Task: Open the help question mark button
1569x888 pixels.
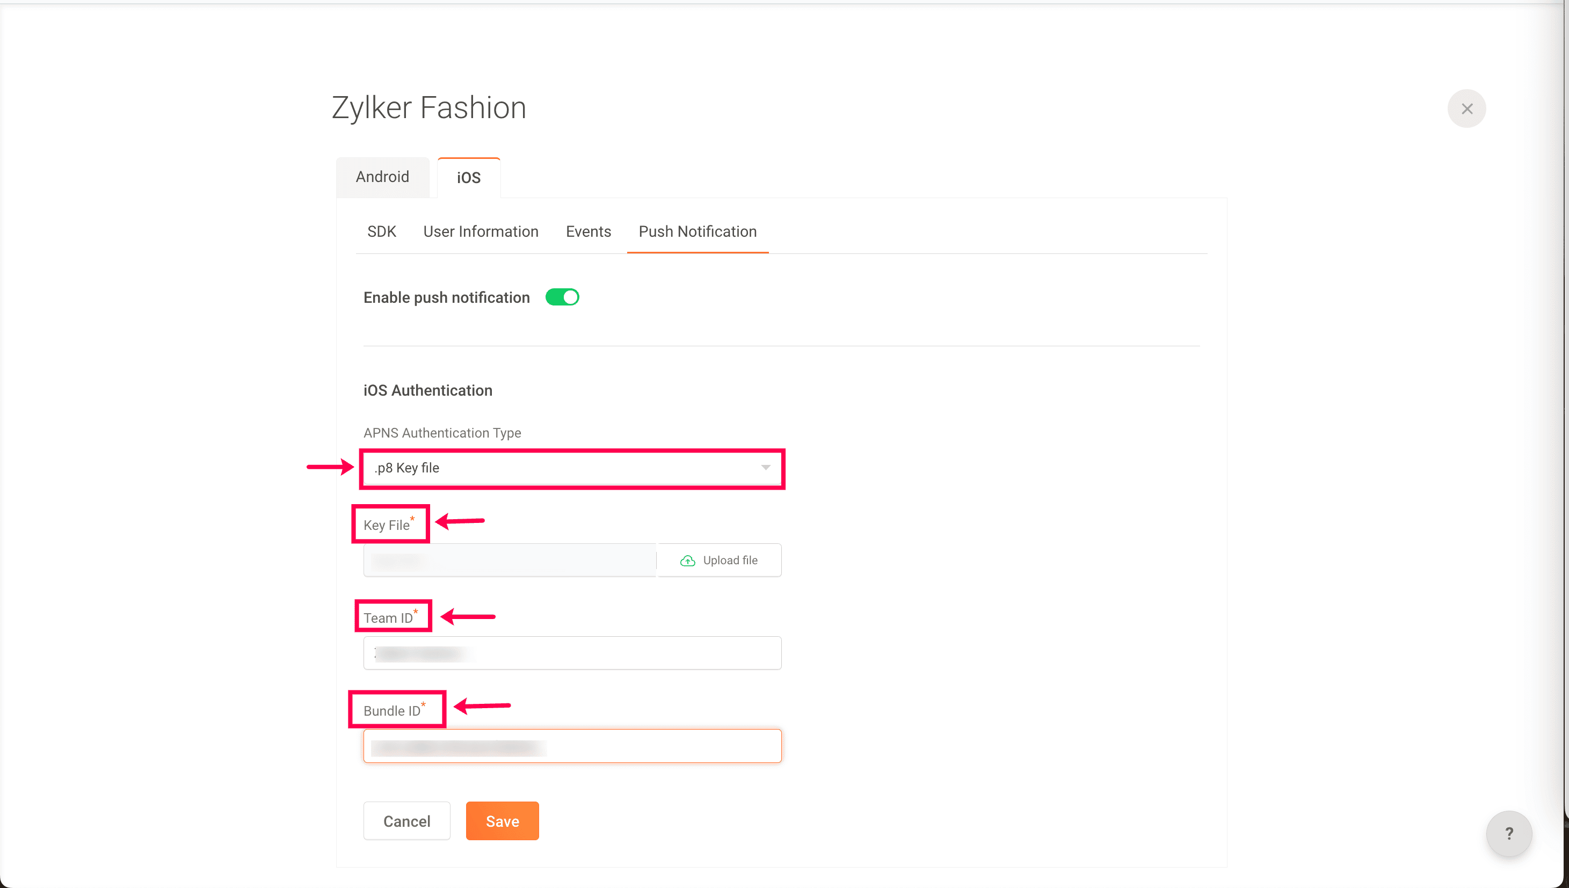Action: point(1508,833)
